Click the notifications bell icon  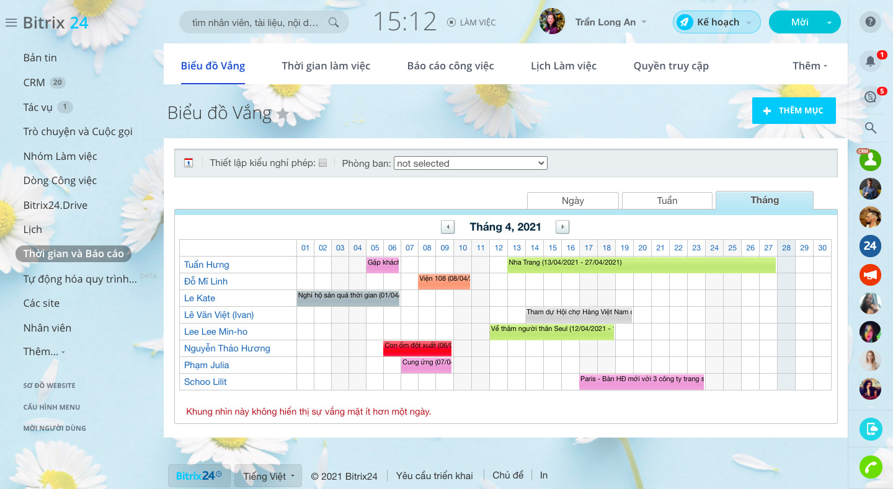[x=870, y=61]
